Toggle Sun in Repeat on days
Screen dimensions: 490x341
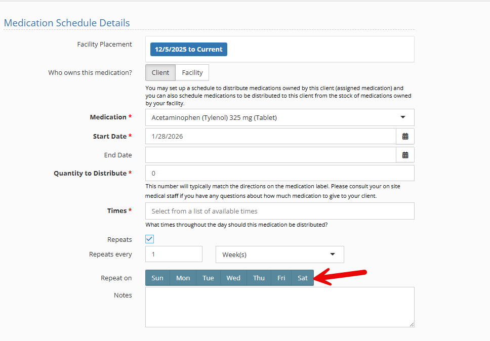pyautogui.click(x=157, y=278)
